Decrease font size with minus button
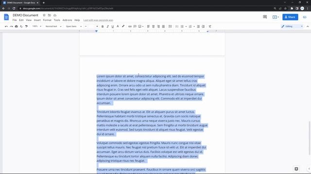The width and height of the screenshot is (311, 174). [x=86, y=27]
